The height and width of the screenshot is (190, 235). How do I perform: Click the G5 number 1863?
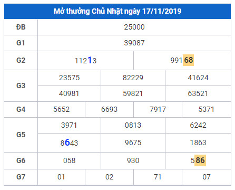click(198, 142)
